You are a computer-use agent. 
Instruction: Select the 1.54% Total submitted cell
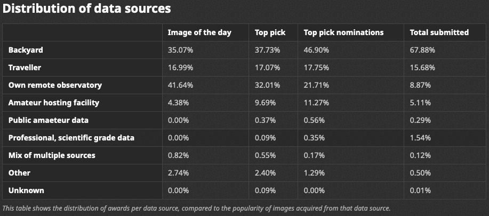[420, 138]
